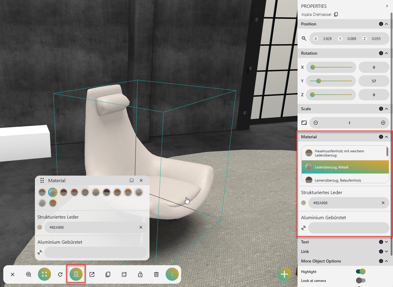Click the position Y value field
The width and height of the screenshot is (393, 287).
[x=352, y=39]
